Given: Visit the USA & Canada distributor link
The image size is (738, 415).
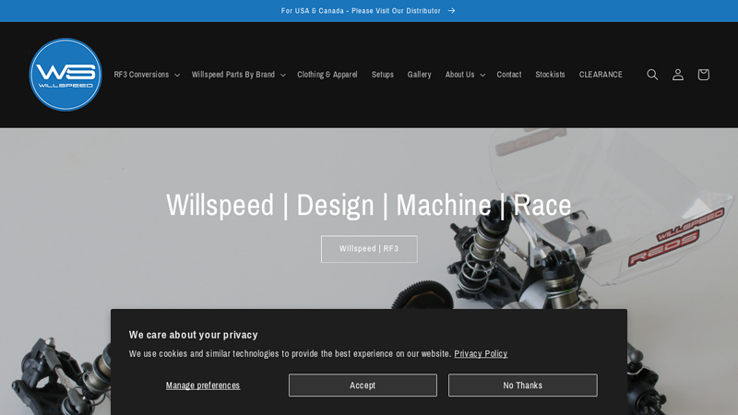Looking at the screenshot, I should pos(368,11).
